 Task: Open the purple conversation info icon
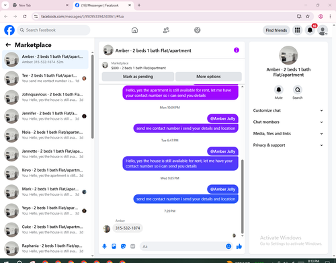click(x=237, y=50)
